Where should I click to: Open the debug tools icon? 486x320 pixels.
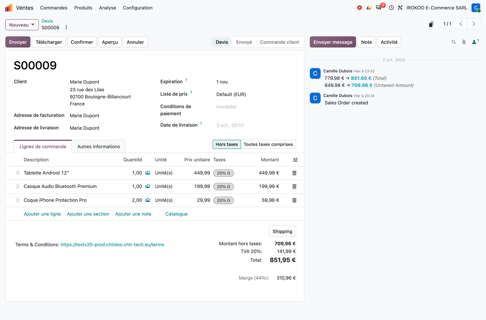coord(400,8)
